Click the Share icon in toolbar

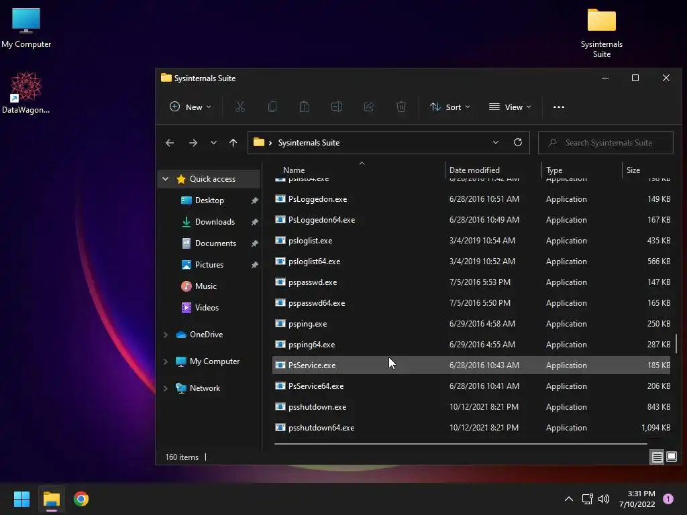pyautogui.click(x=369, y=107)
